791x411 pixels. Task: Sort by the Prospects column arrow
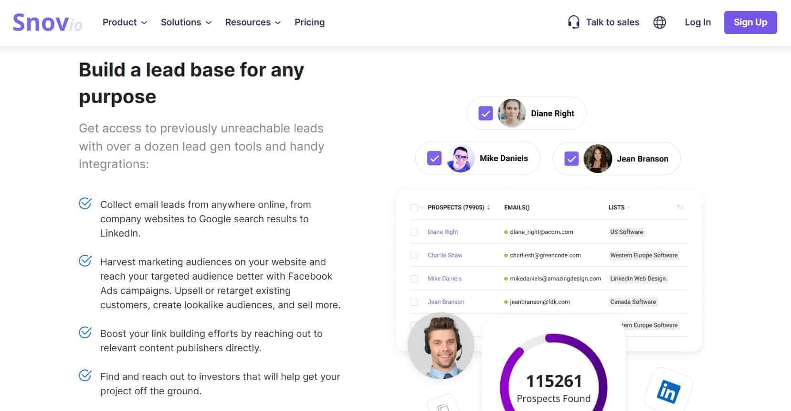coord(488,208)
